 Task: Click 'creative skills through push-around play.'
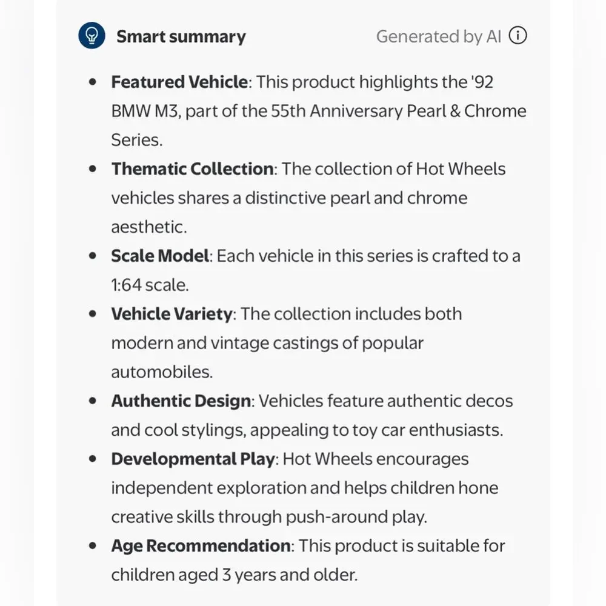[x=269, y=517]
